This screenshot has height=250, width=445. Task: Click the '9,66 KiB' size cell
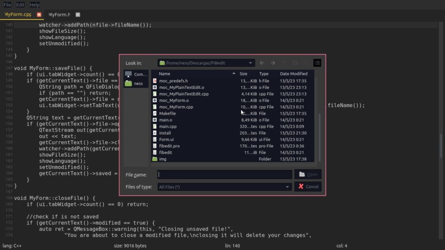pyautogui.click(x=249, y=140)
